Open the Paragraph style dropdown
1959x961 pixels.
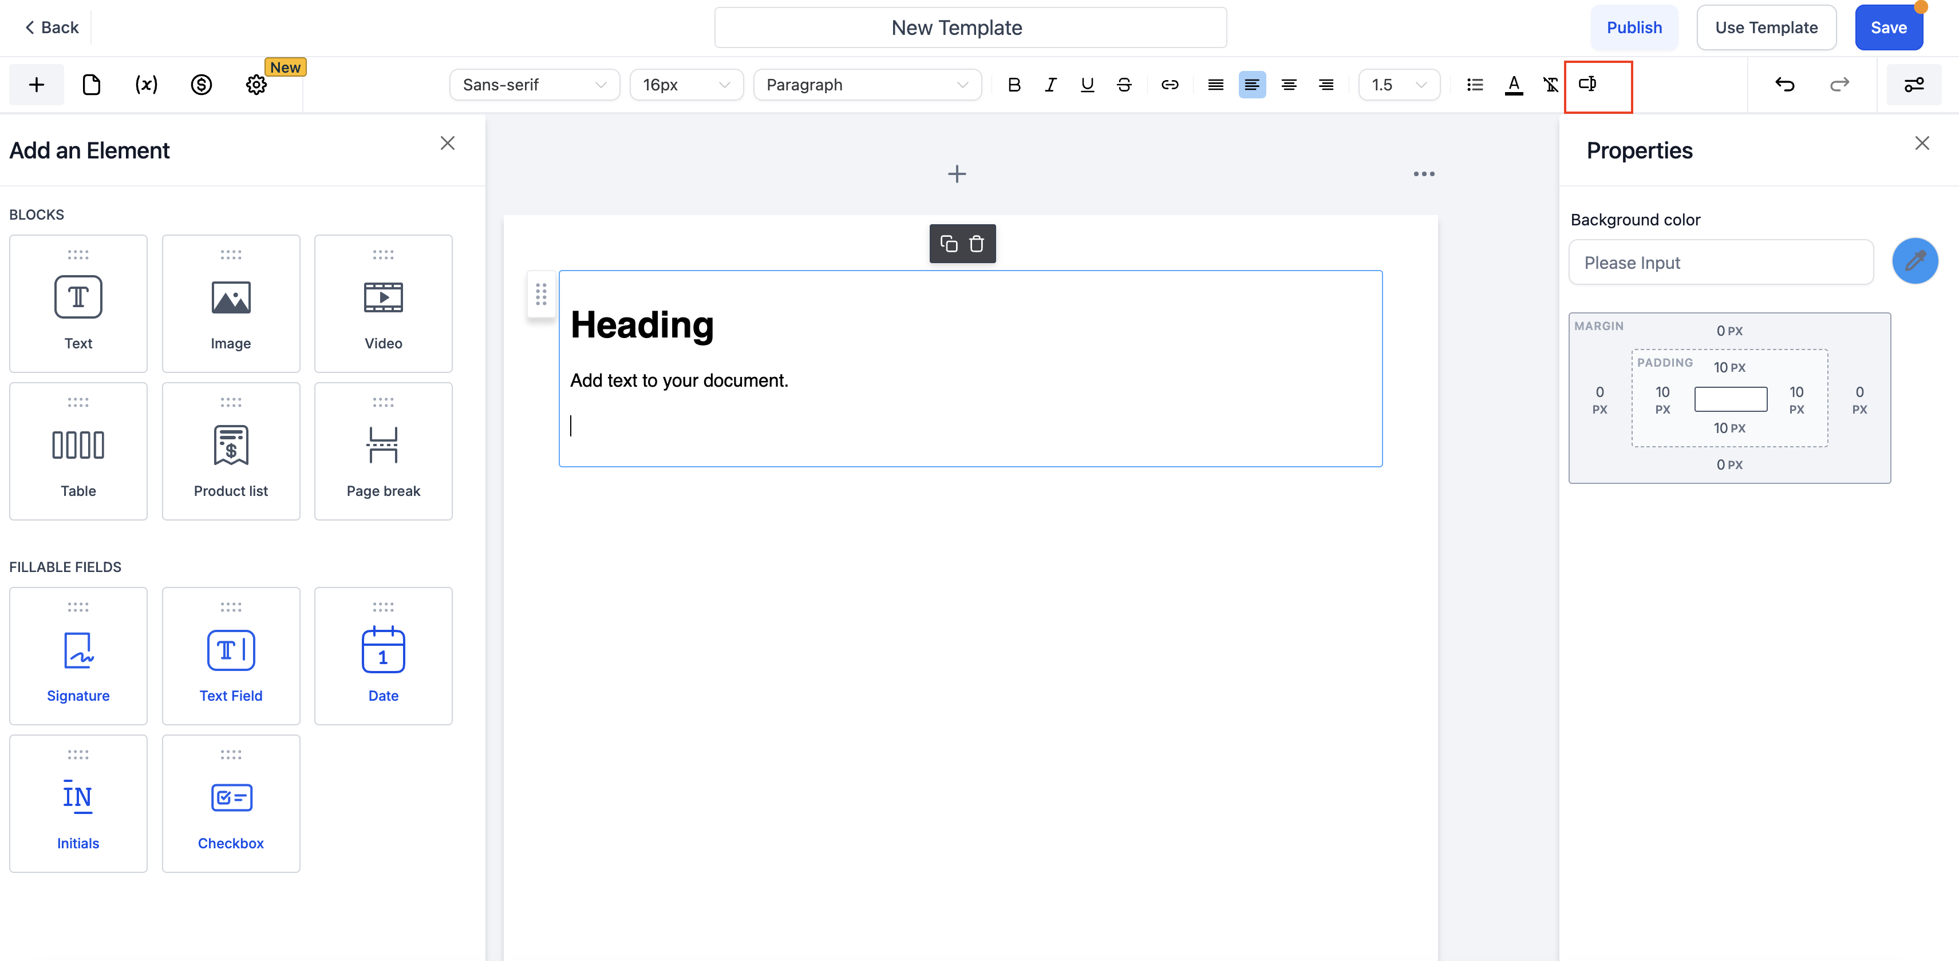[866, 84]
